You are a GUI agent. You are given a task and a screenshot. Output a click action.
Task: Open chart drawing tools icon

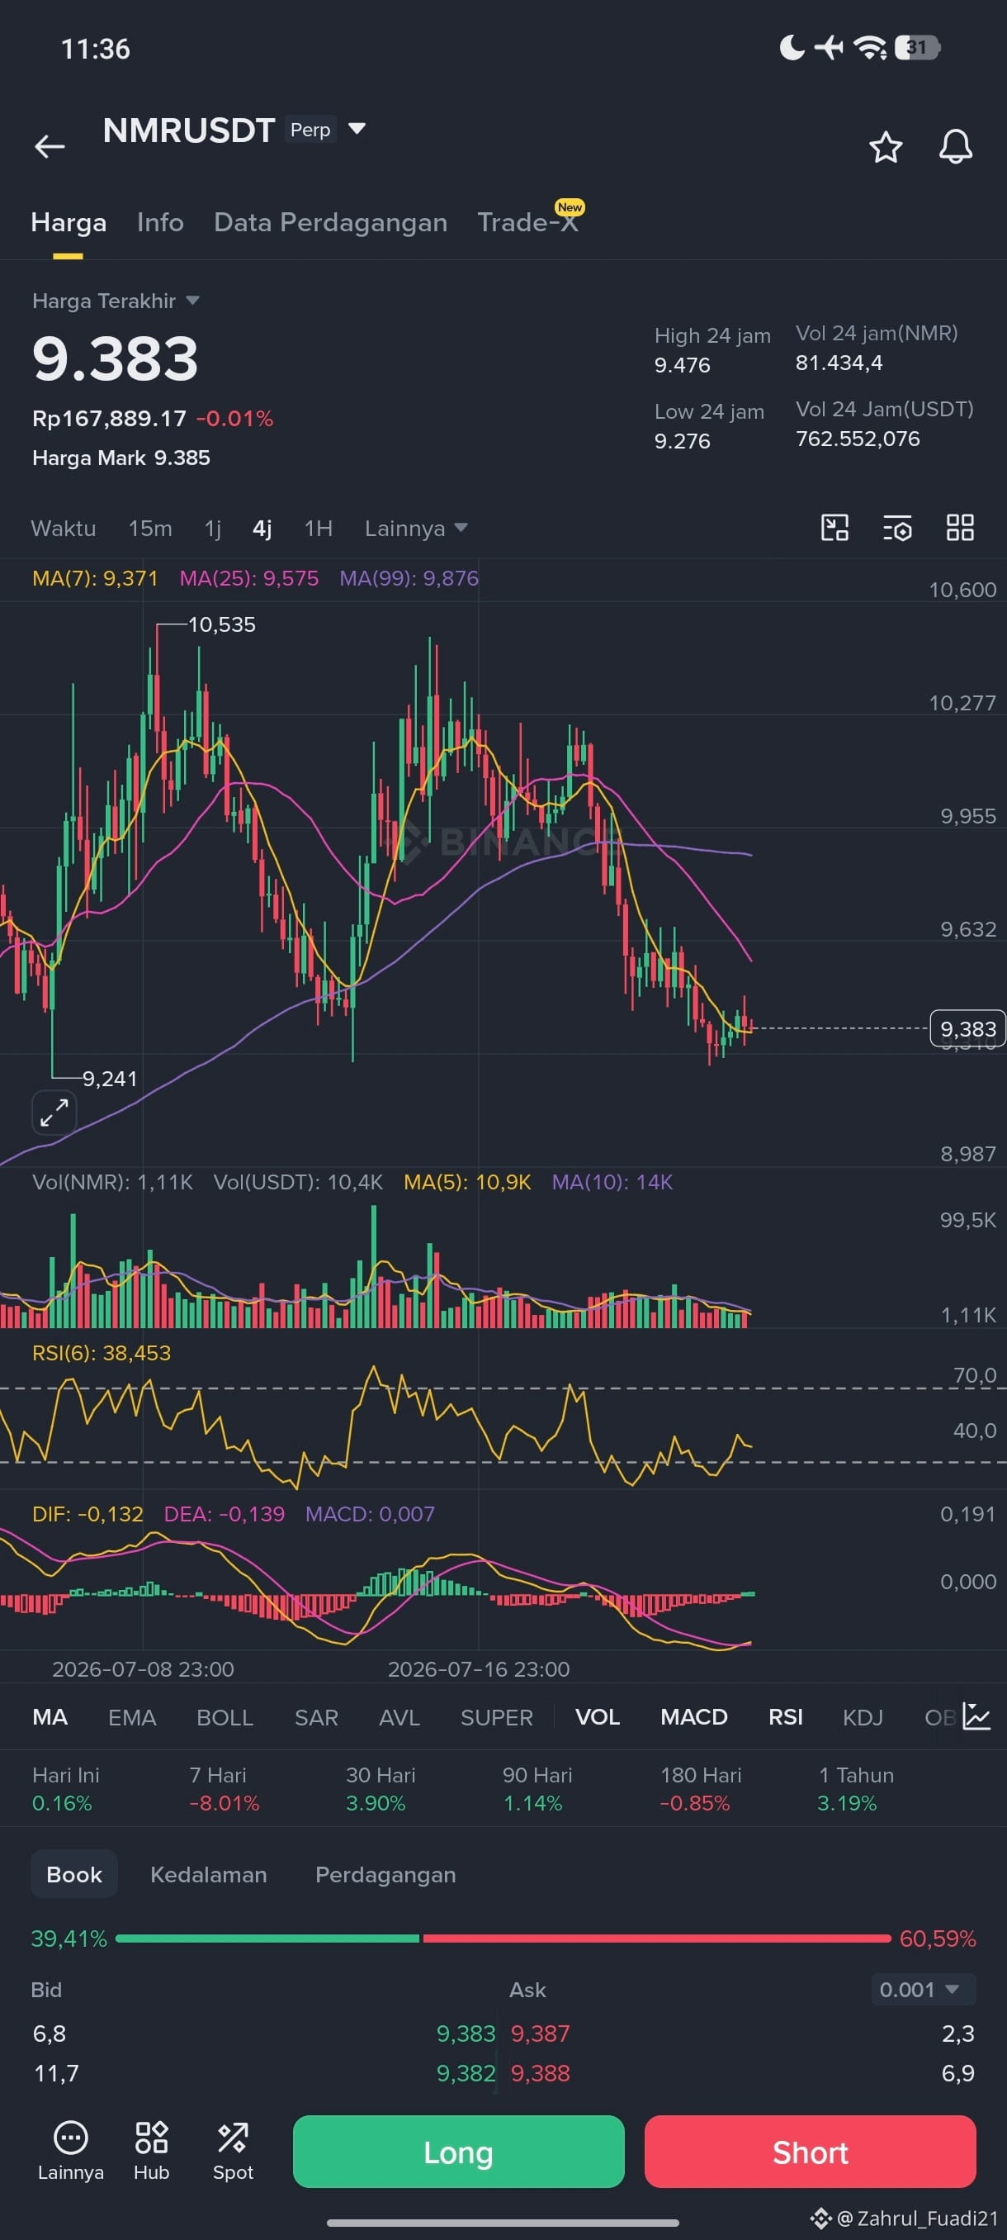click(x=835, y=528)
